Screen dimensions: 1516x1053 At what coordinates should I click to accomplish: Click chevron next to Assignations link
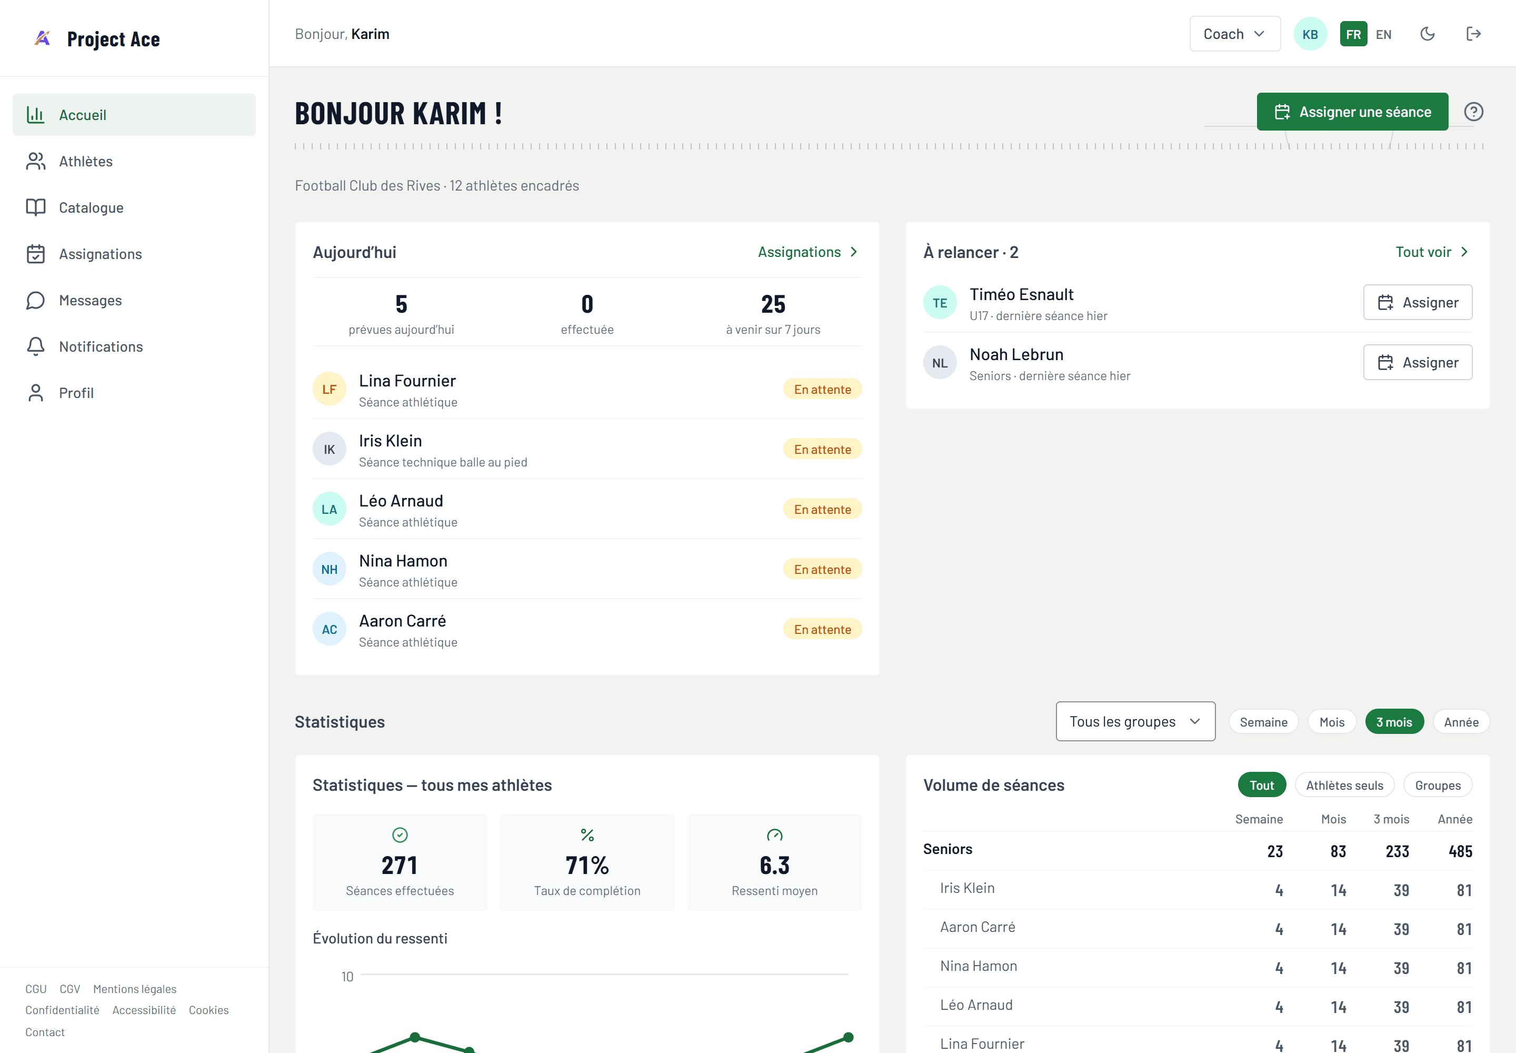854,252
